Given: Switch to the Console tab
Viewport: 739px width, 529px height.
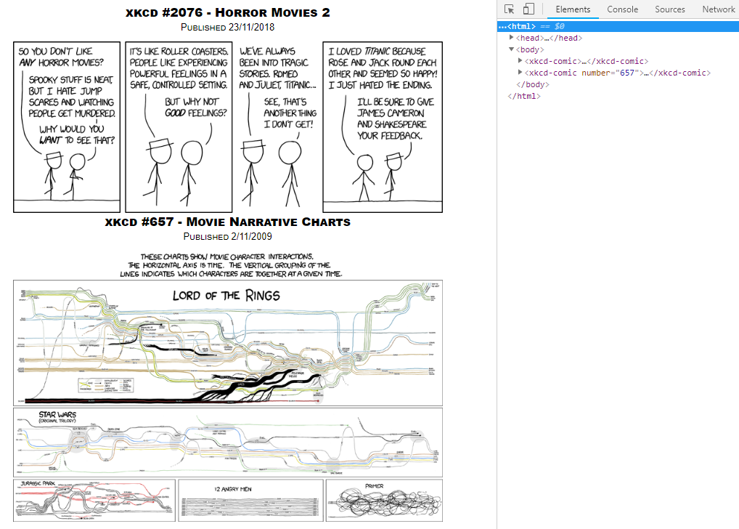Looking at the screenshot, I should tap(622, 9).
